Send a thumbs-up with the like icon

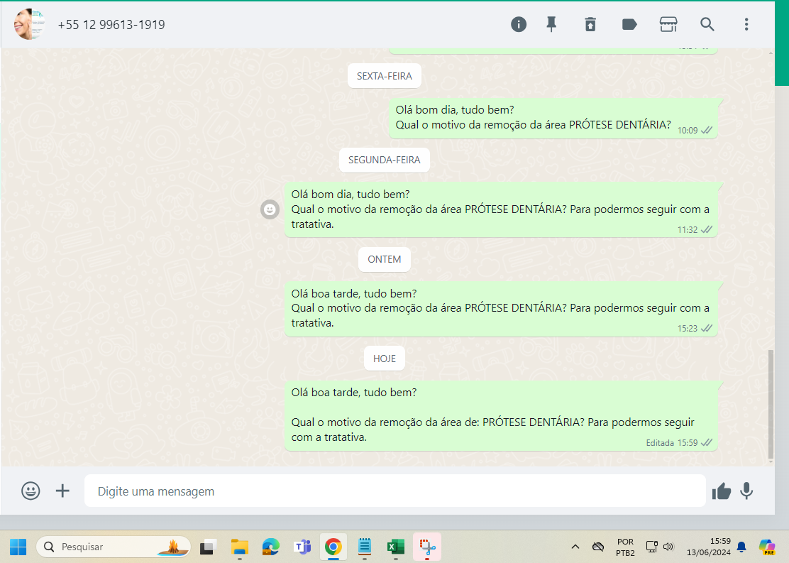(x=722, y=491)
